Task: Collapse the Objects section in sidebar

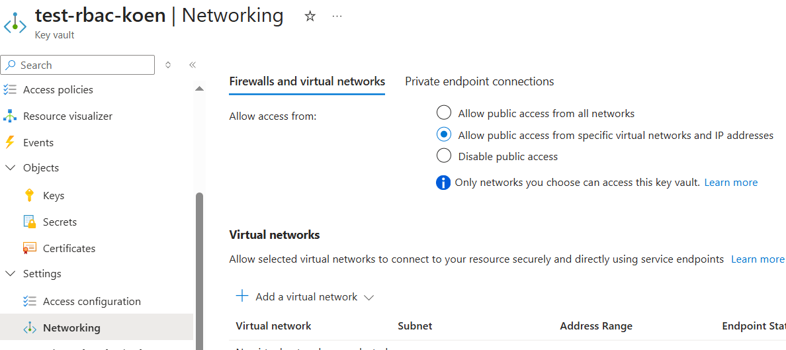Action: tap(10, 168)
